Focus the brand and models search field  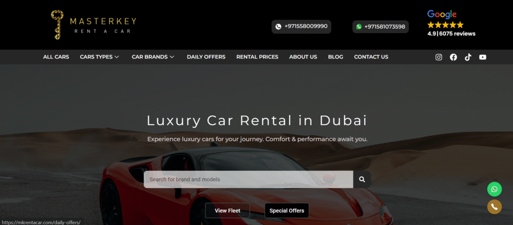248,179
